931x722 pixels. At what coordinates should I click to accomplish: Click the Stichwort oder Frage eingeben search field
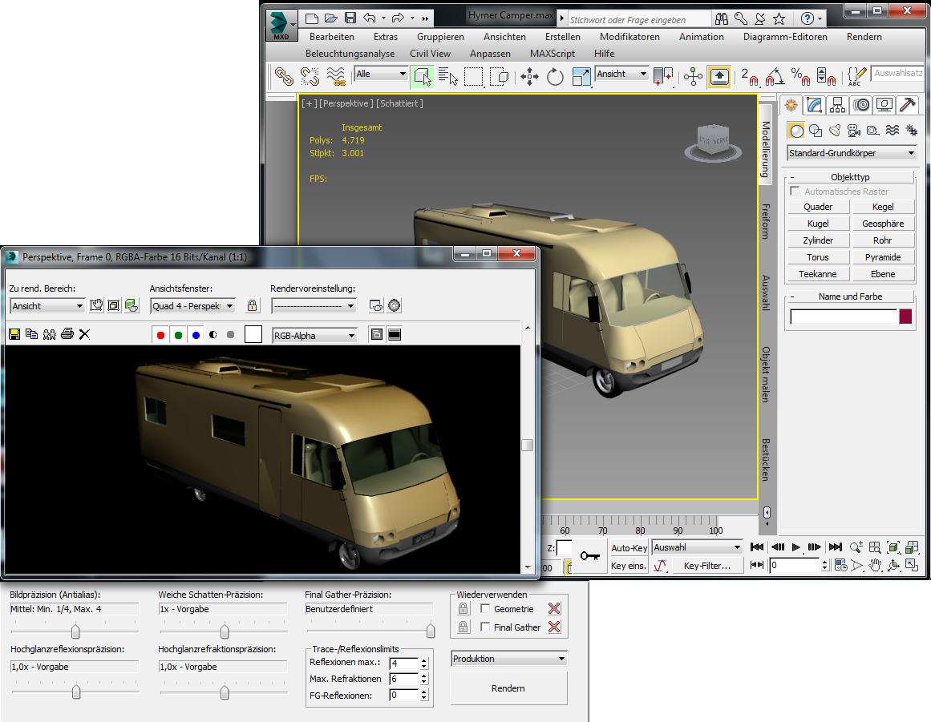640,19
